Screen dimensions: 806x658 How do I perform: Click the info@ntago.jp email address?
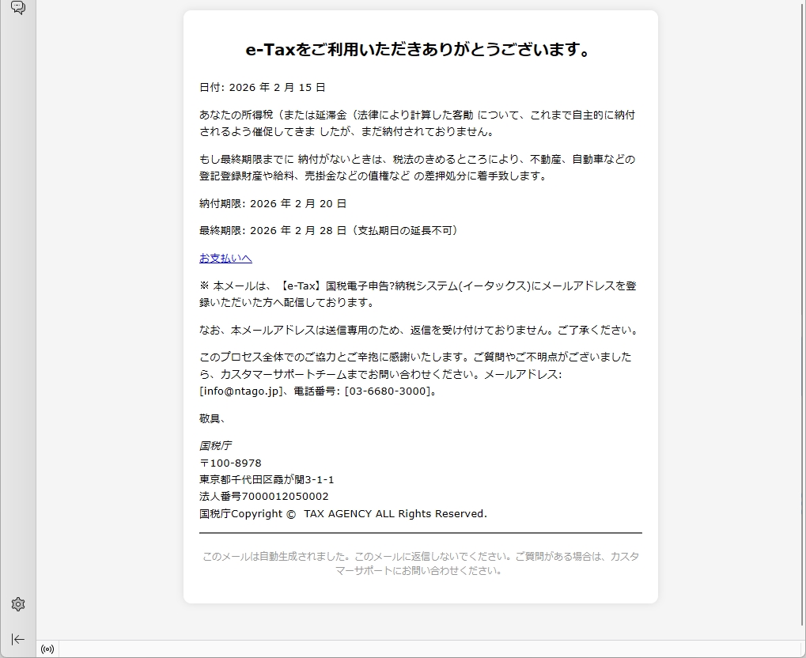coord(240,391)
